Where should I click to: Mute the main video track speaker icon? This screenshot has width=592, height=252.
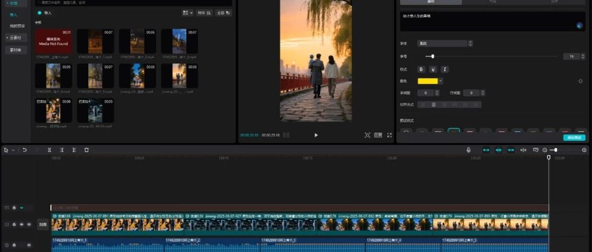click(x=29, y=225)
